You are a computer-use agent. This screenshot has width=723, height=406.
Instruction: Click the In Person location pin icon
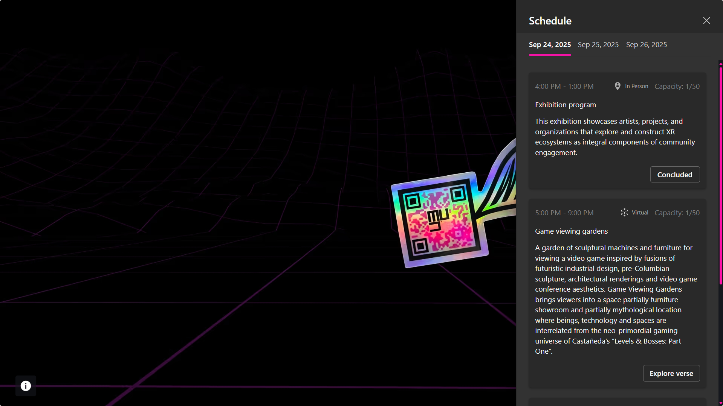(617, 86)
